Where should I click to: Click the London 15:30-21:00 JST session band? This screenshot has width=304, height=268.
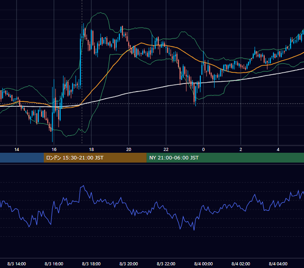tap(95, 158)
